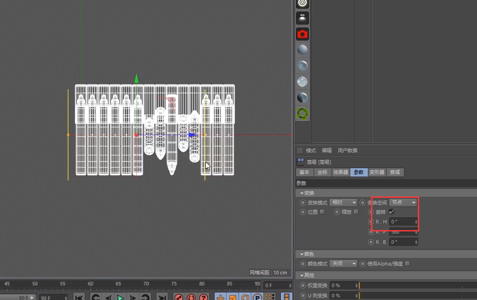Viewport: 477px width, 300px height.
Task: Open the 颜色模式 dropdown
Action: click(343, 264)
